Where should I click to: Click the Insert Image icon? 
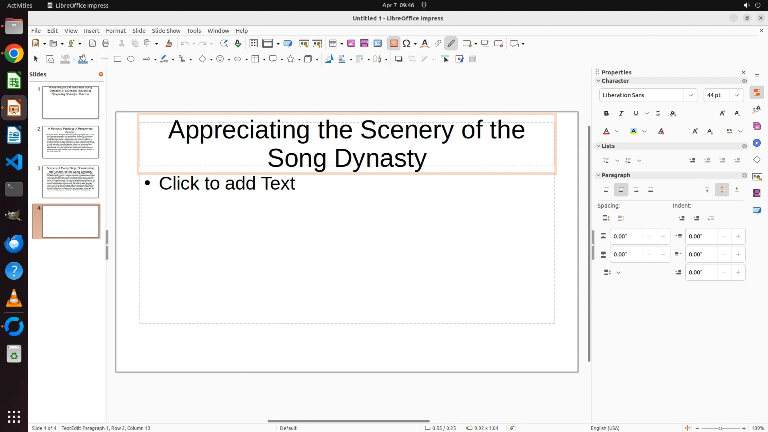coord(351,44)
